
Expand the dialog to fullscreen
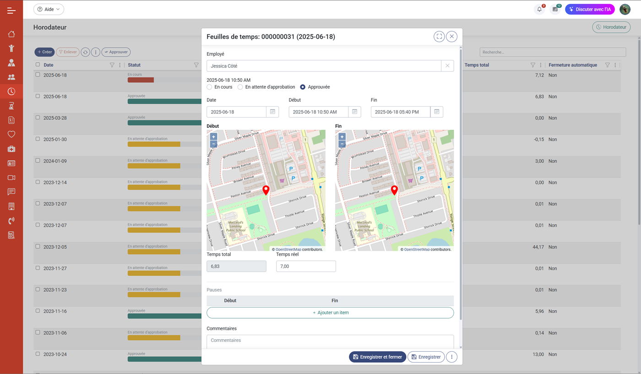(439, 37)
